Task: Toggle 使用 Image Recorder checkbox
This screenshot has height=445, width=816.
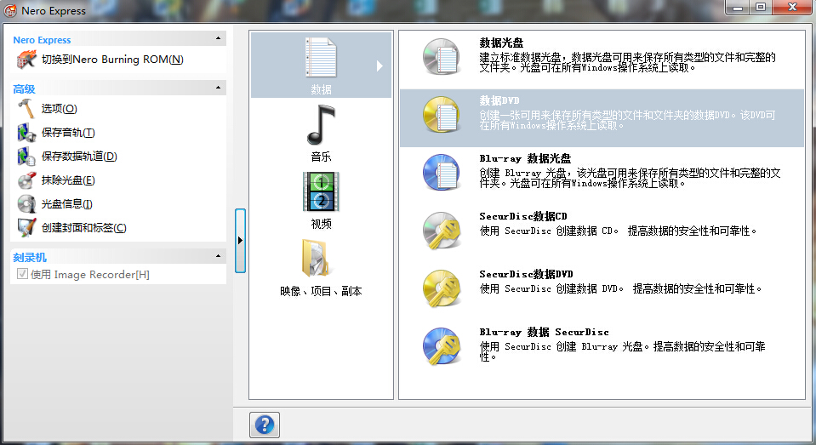Action: (x=22, y=274)
